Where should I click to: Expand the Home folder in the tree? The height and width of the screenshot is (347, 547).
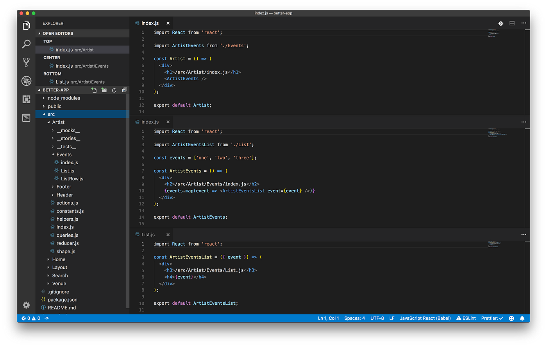click(x=58, y=259)
